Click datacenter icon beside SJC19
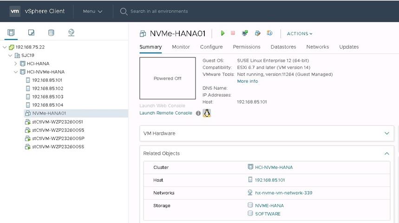Screen dimensions: 399x223 point(17,55)
